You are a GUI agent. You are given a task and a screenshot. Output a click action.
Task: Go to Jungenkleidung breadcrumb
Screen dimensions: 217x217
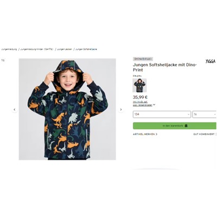tap(9, 49)
